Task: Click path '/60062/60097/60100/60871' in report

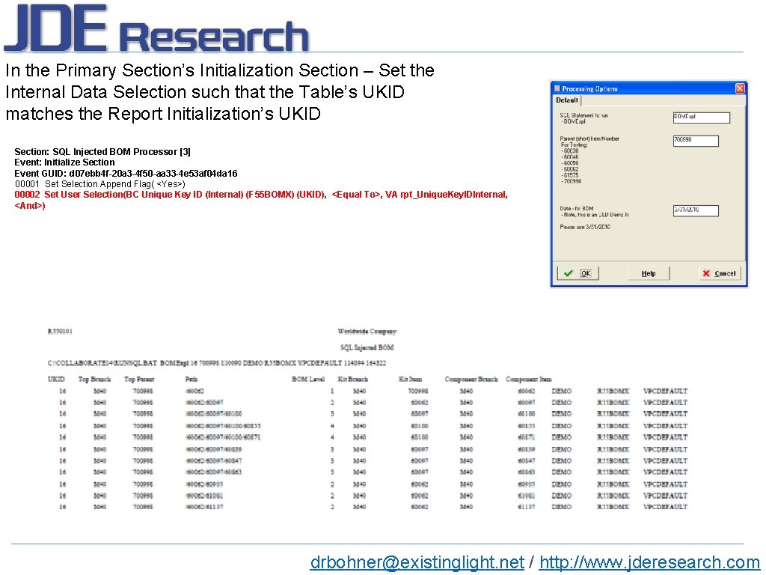Action: click(223, 437)
